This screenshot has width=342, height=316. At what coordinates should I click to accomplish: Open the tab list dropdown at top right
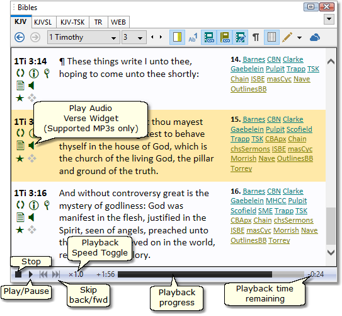329,19
